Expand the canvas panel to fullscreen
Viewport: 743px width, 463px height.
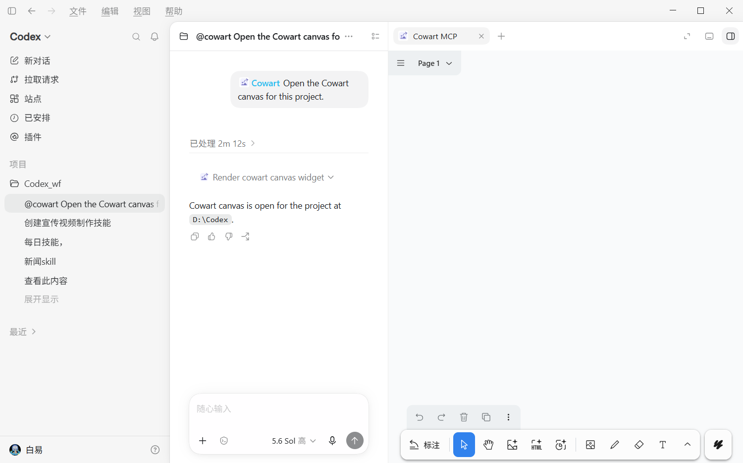click(x=687, y=36)
